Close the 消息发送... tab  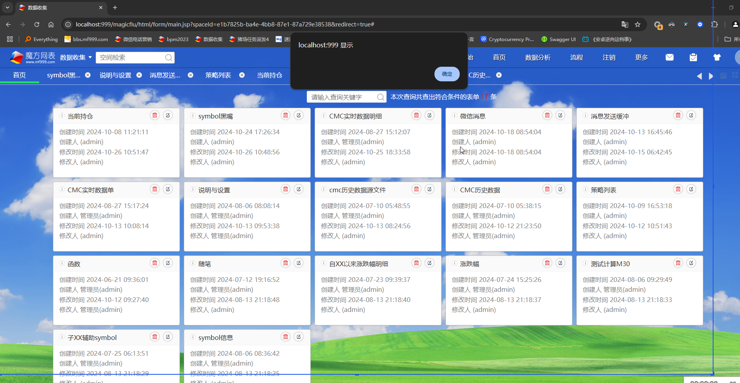[x=191, y=75]
